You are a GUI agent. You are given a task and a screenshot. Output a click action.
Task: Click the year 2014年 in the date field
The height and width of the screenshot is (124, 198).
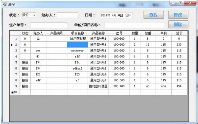[105, 15]
